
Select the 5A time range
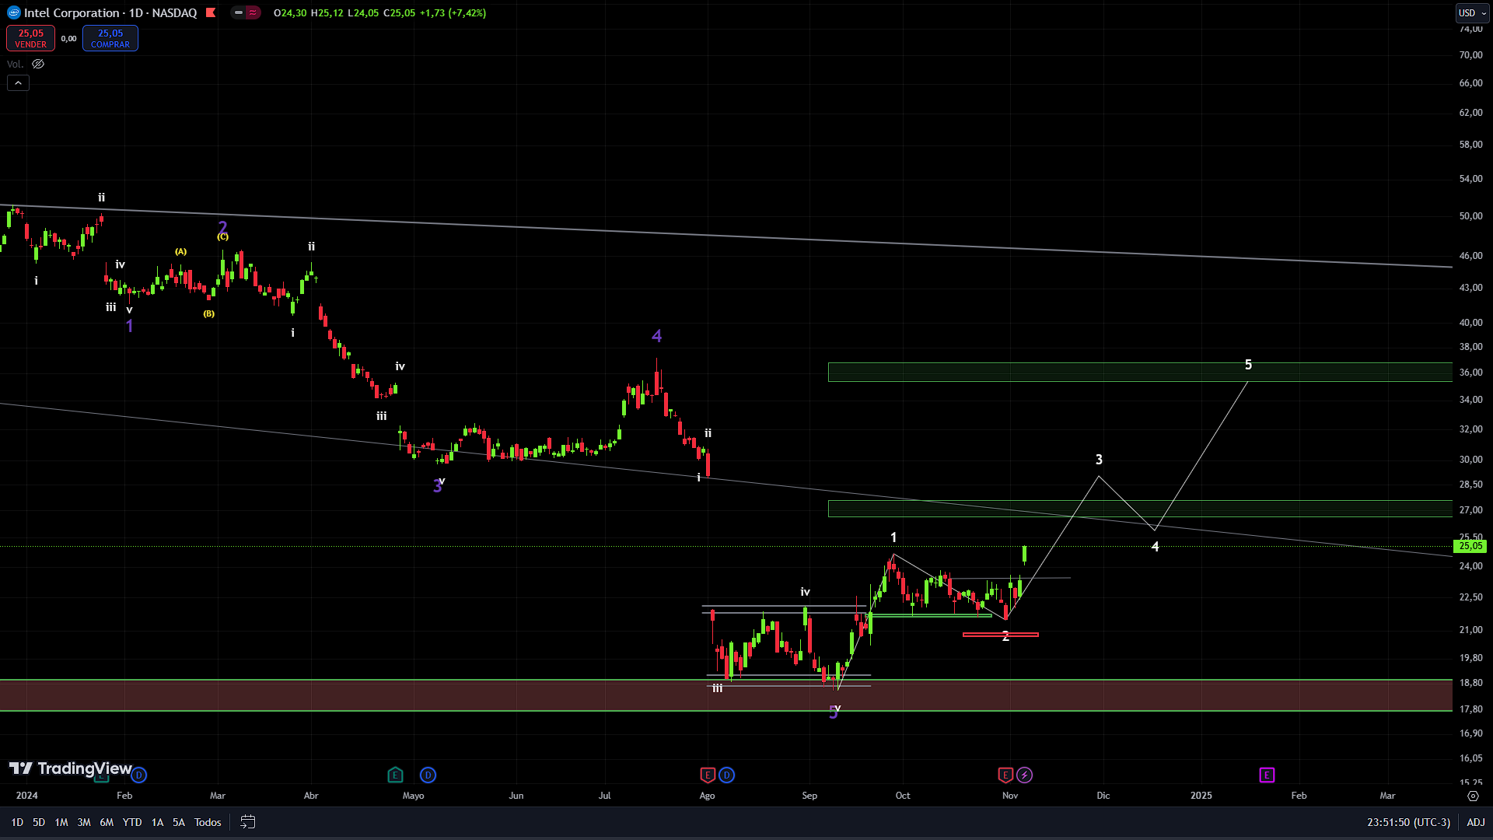coord(179,822)
